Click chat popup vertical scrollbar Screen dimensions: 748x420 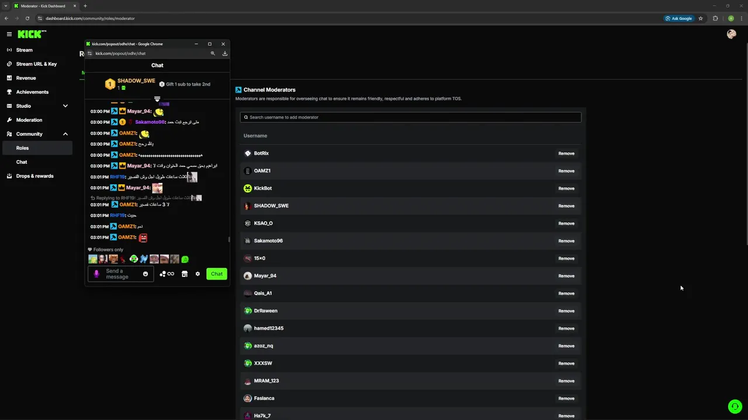[x=228, y=239]
